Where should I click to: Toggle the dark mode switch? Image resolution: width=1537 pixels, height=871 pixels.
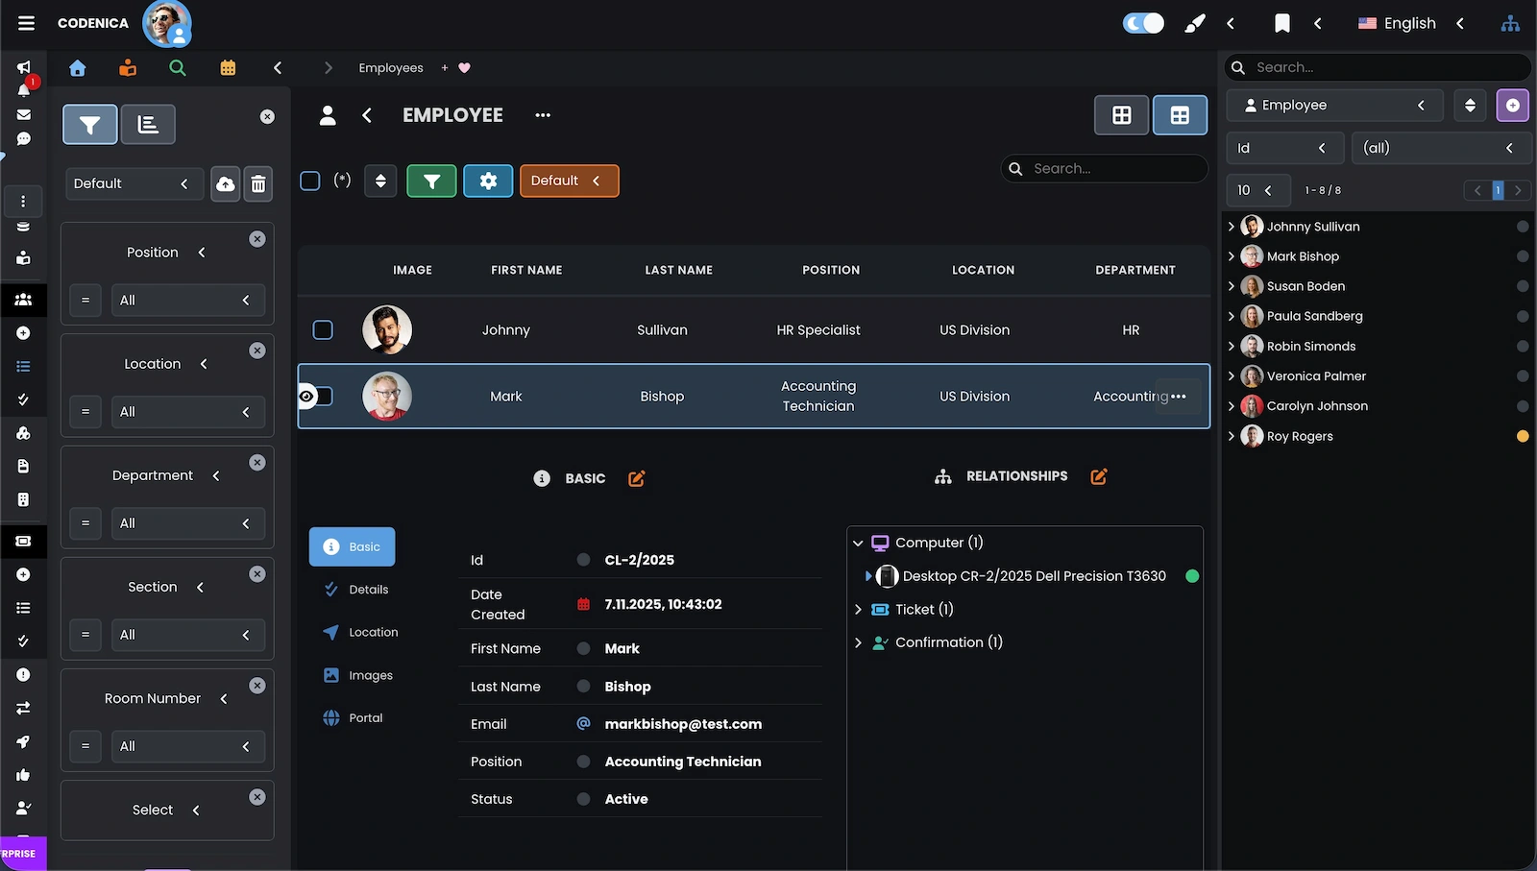(1143, 24)
